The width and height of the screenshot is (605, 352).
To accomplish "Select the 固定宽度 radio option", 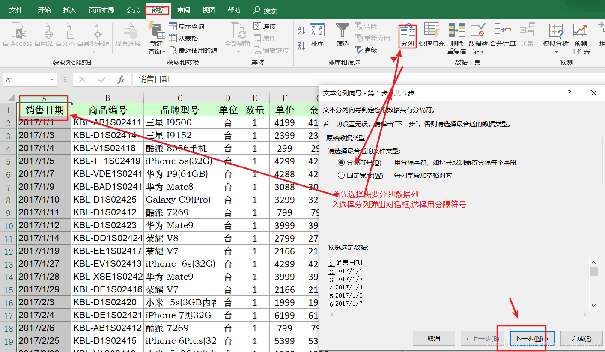I will [361, 175].
